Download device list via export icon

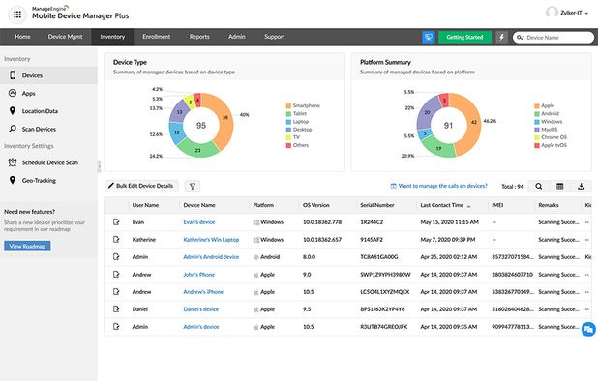[x=581, y=186]
